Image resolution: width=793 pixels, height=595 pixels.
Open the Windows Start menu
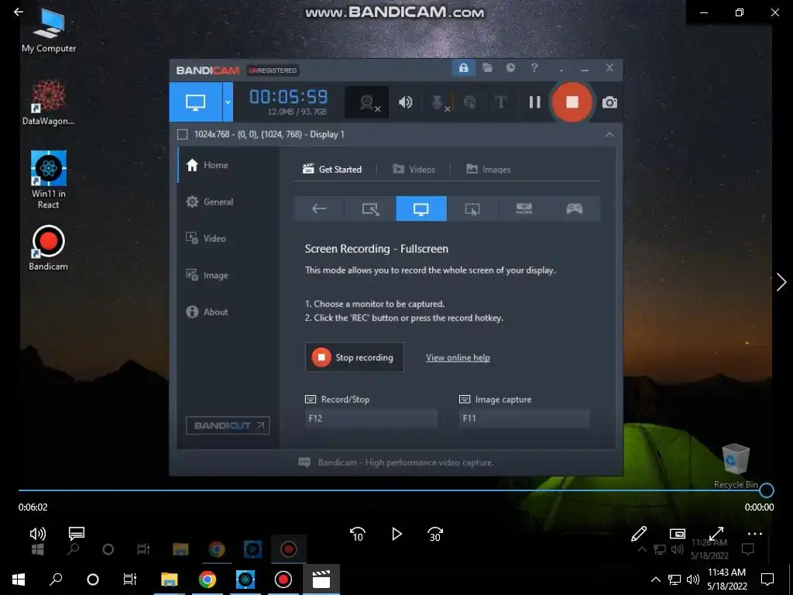[x=19, y=580]
